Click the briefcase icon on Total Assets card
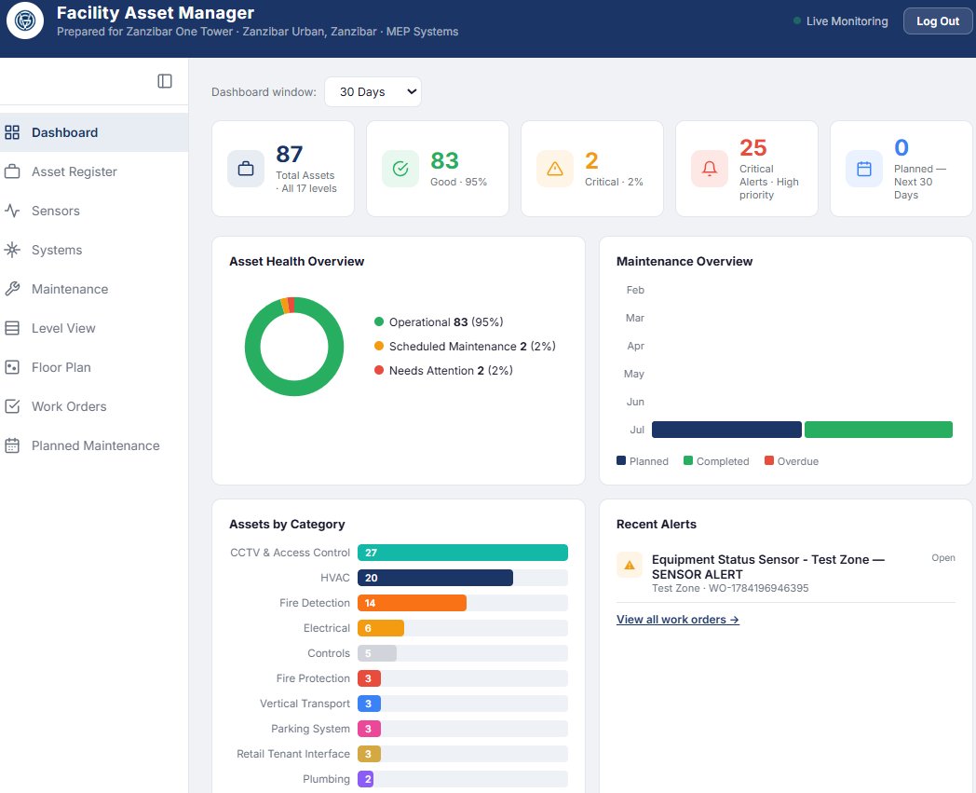The height and width of the screenshot is (793, 976). [246, 169]
